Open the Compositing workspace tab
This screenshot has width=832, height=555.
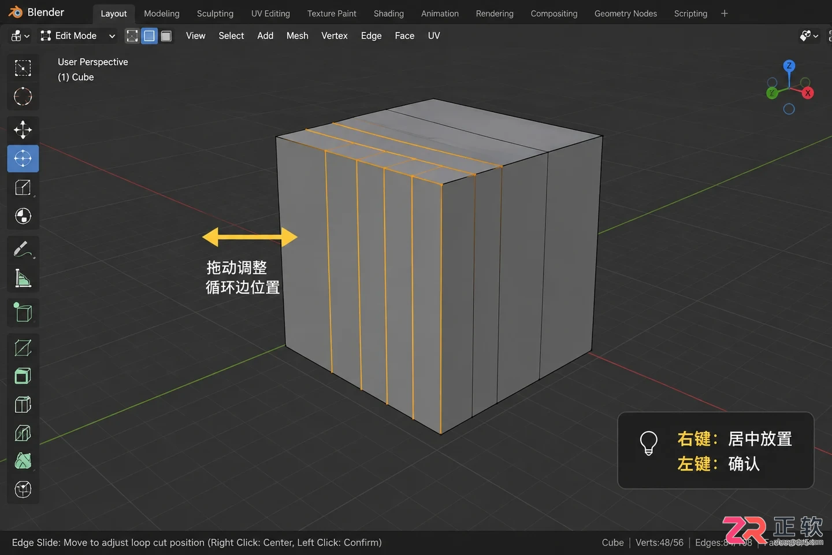[x=554, y=13]
